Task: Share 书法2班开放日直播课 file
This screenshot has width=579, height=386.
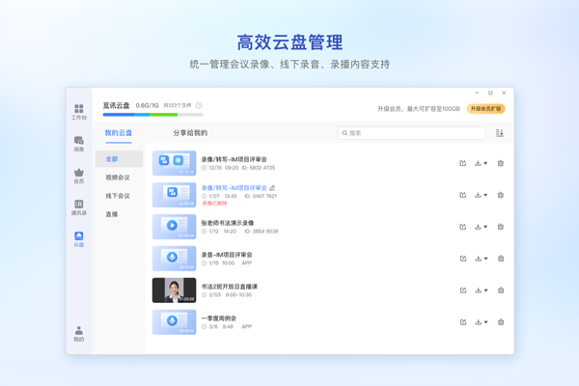Action: point(463,290)
